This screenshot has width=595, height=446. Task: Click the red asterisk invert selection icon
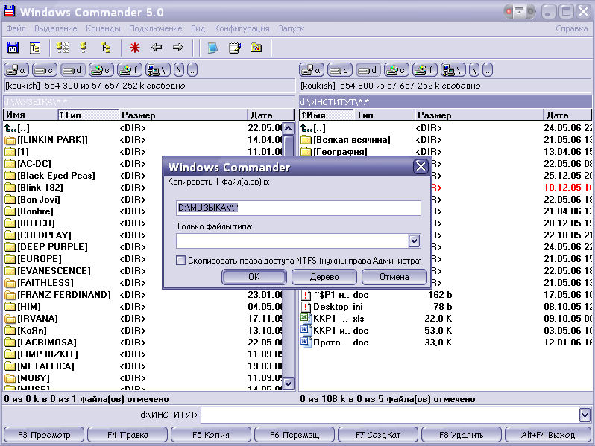(135, 48)
